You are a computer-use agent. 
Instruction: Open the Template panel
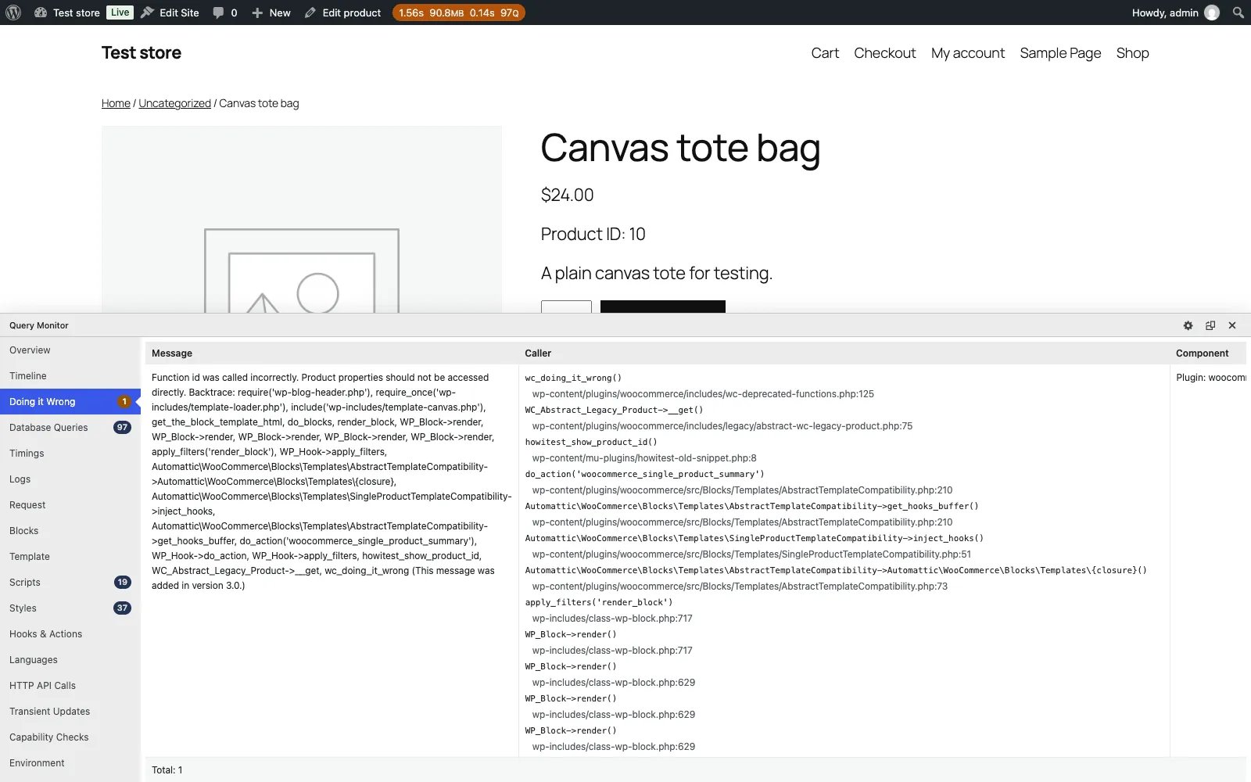[x=70, y=557]
